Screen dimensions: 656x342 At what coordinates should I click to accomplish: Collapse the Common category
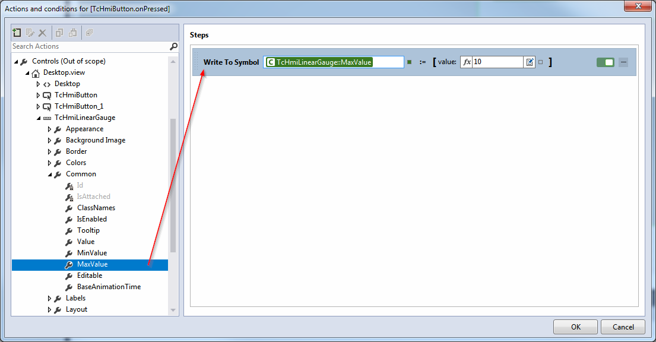pos(50,175)
